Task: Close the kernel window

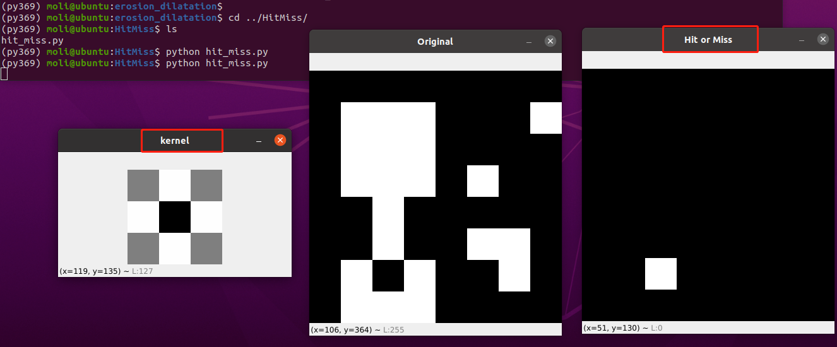Action: [x=280, y=140]
